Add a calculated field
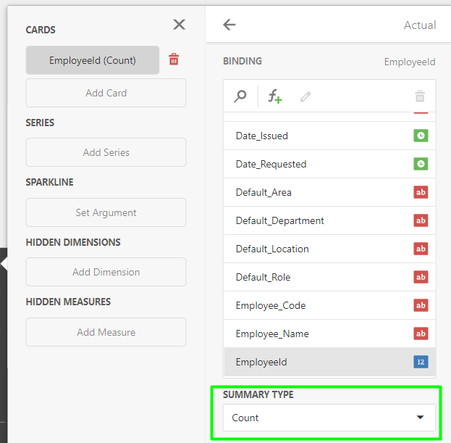Viewport: 451px width, 443px height. tap(275, 96)
